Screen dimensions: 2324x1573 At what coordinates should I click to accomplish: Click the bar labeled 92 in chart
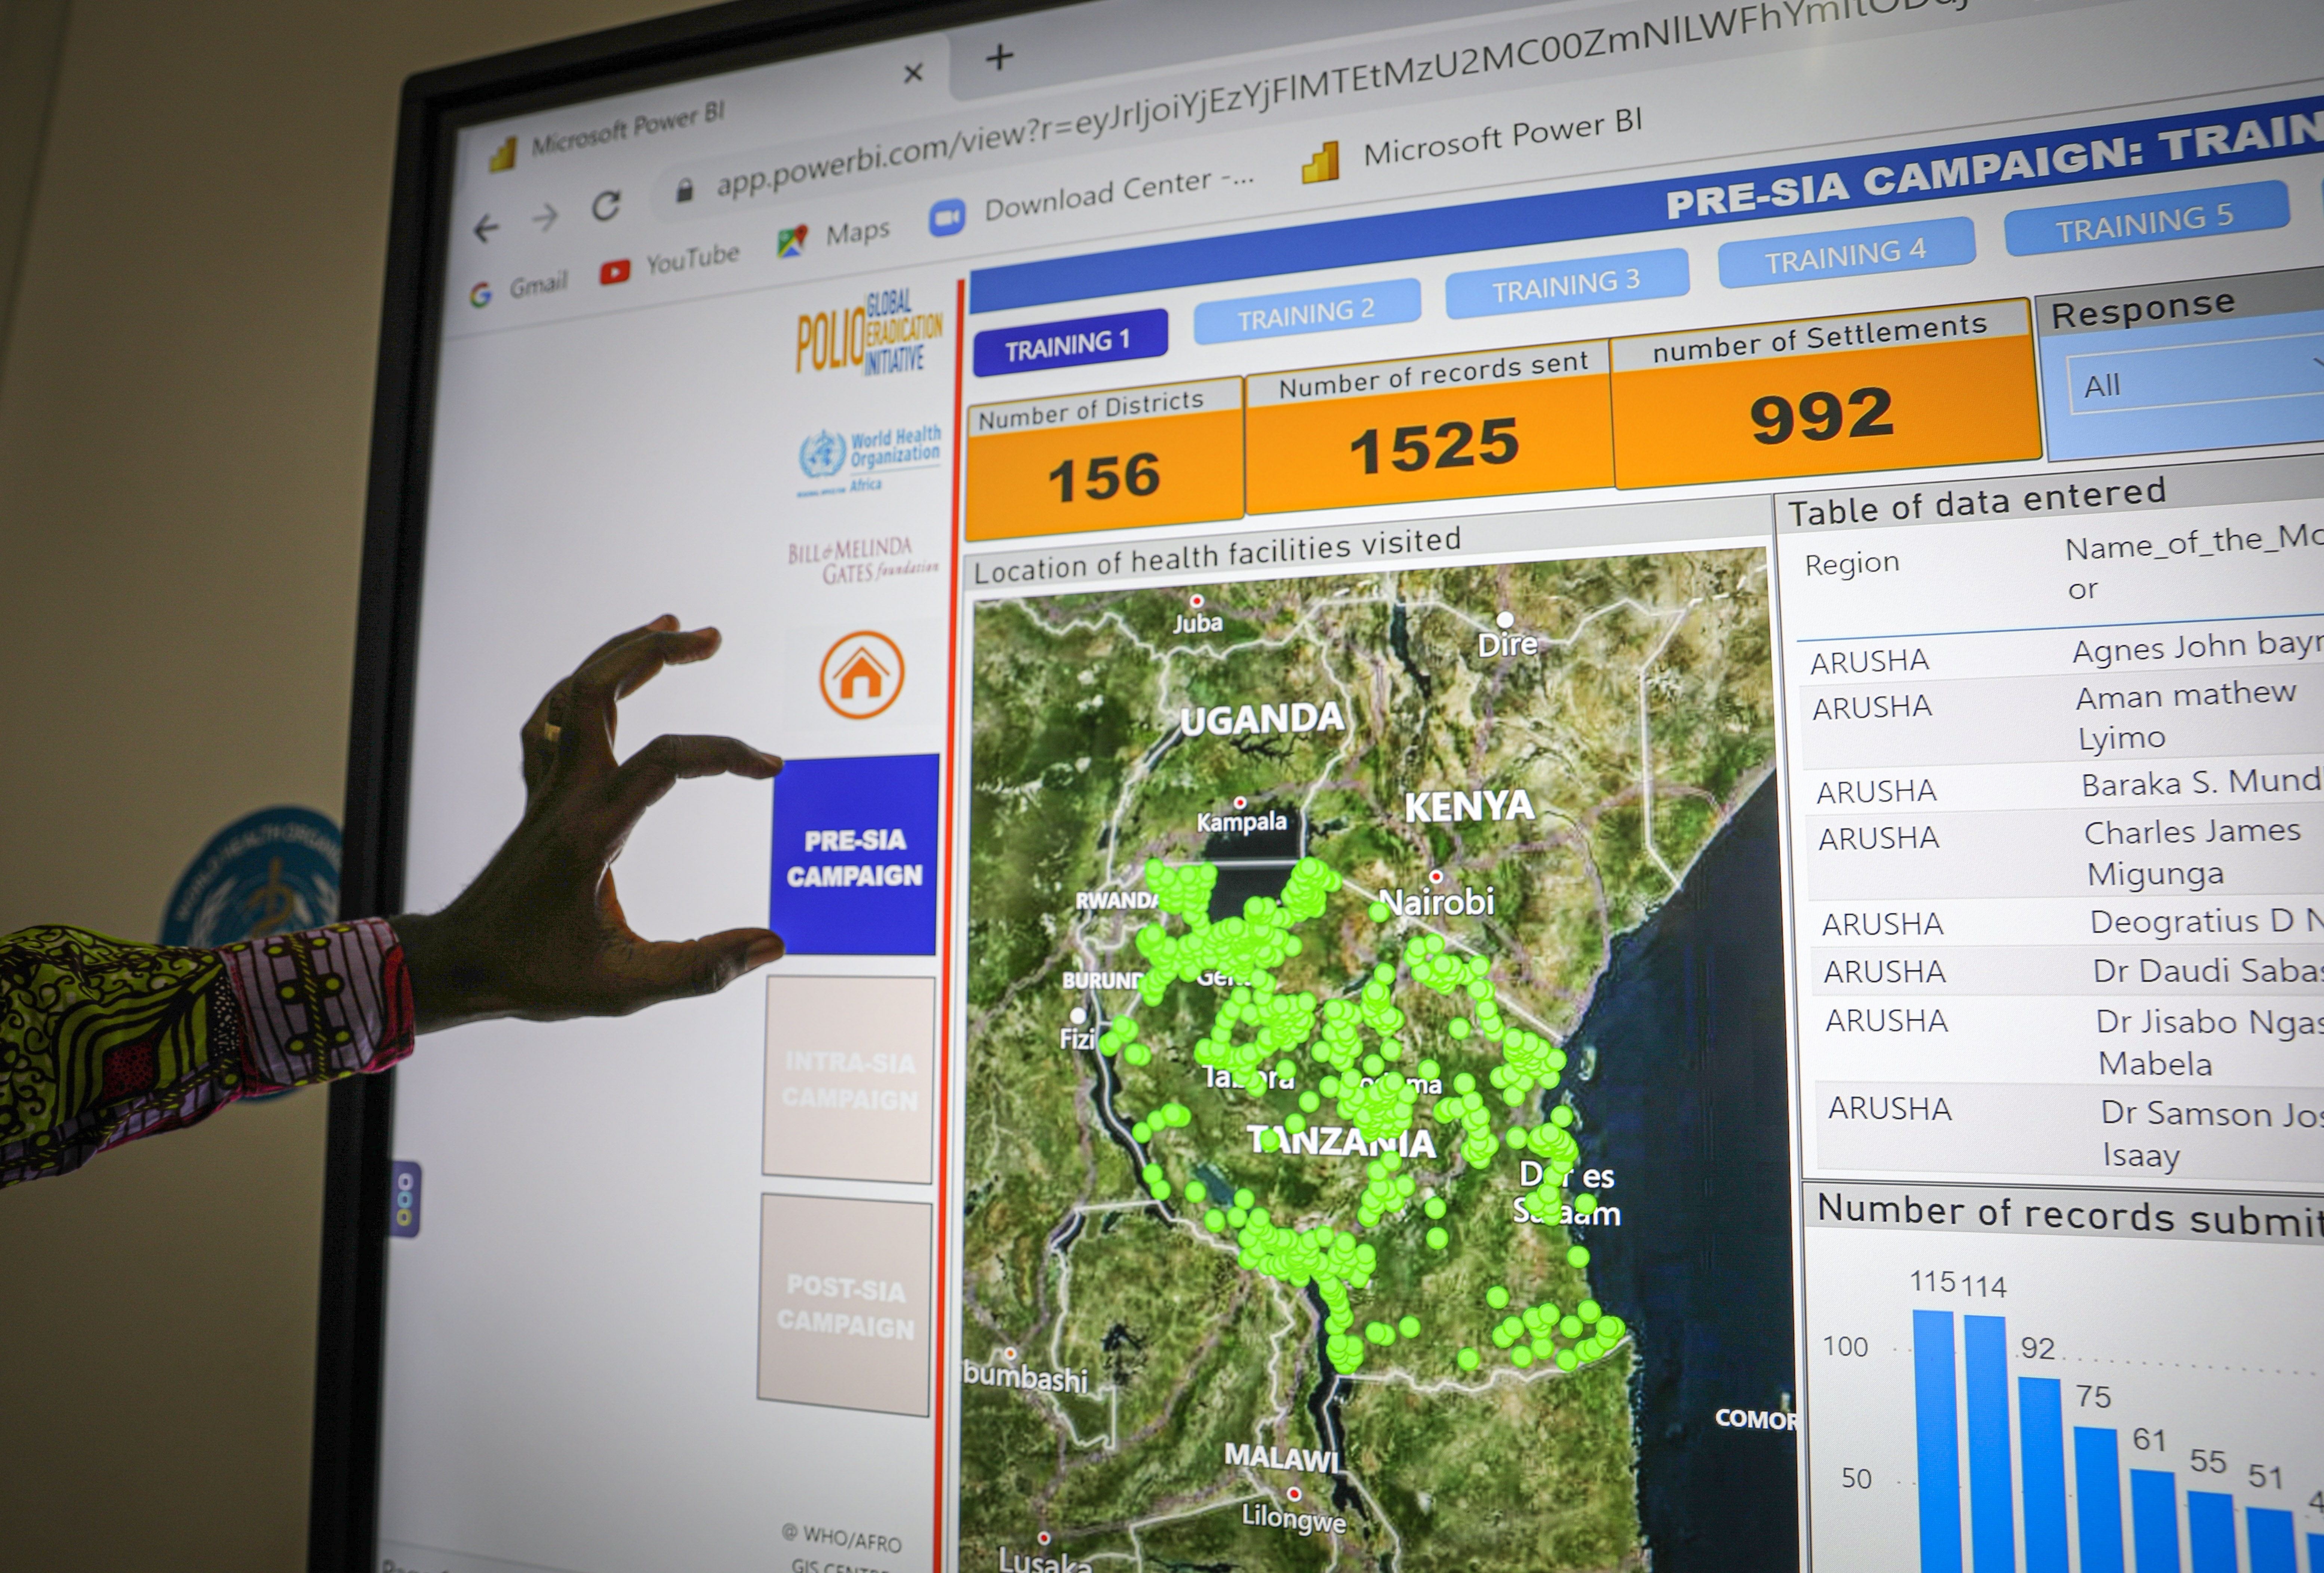[2042, 1475]
